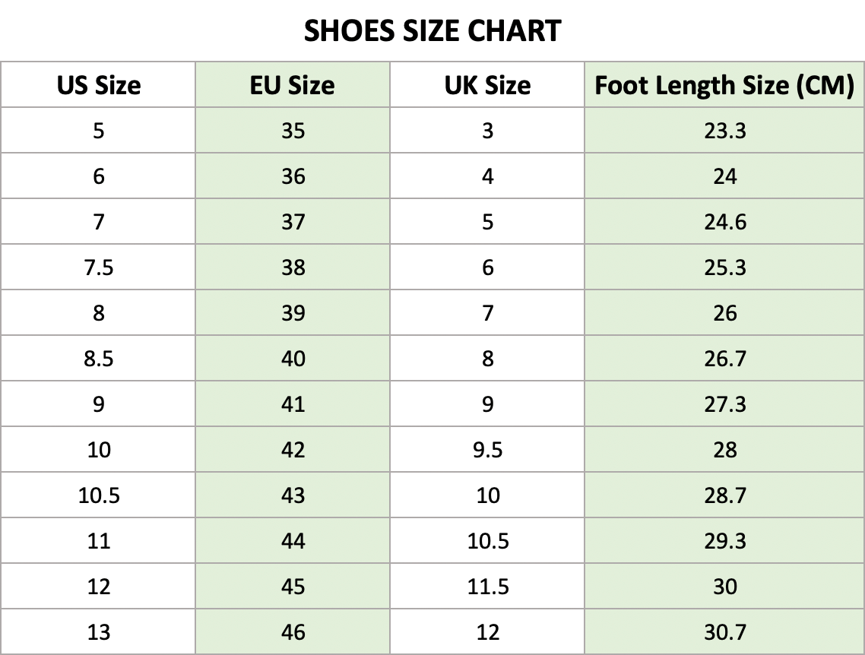This screenshot has width=865, height=655.
Task: Select the EU Size column header
Action: 293,85
